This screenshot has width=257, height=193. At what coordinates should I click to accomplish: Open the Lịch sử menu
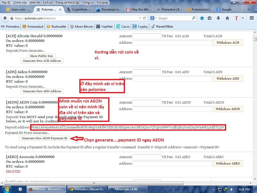point(48,3)
